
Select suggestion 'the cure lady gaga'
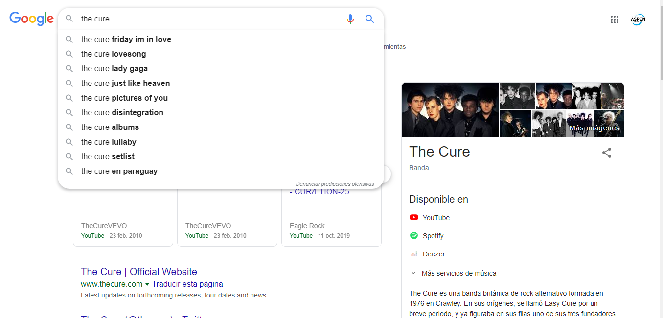tap(221, 68)
